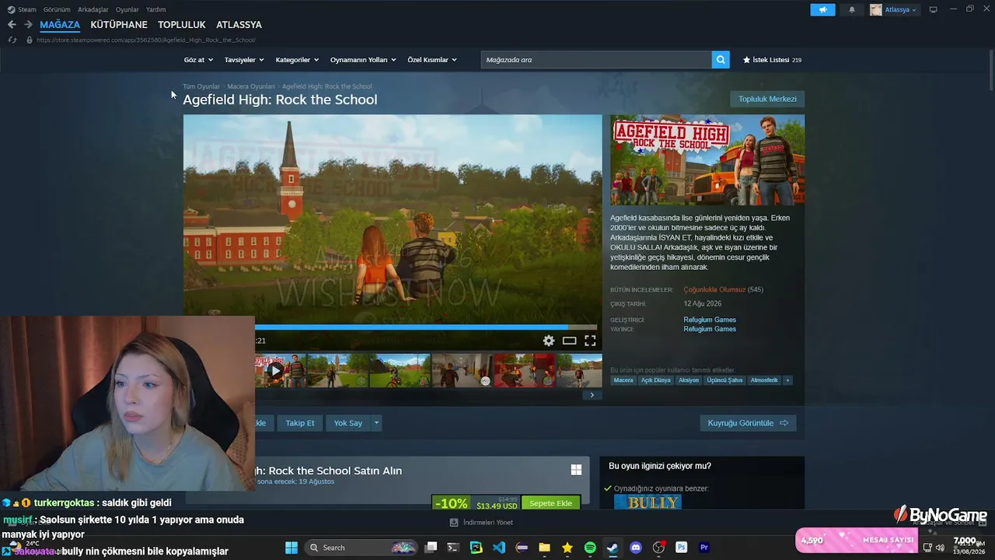Click the Windows taskbar Search box
This screenshot has height=560, width=995.
click(x=362, y=548)
